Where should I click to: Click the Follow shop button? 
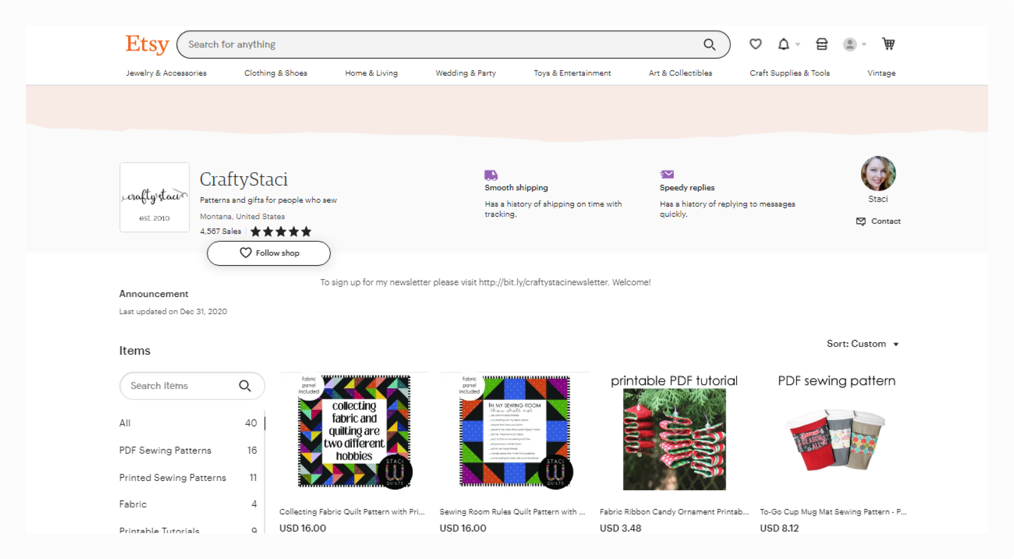point(269,253)
